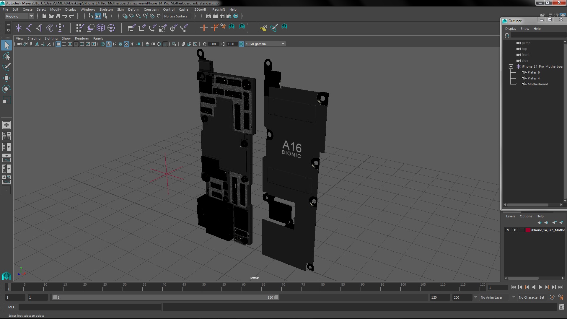Open the Rigging menu set dropdown

(x=19, y=16)
